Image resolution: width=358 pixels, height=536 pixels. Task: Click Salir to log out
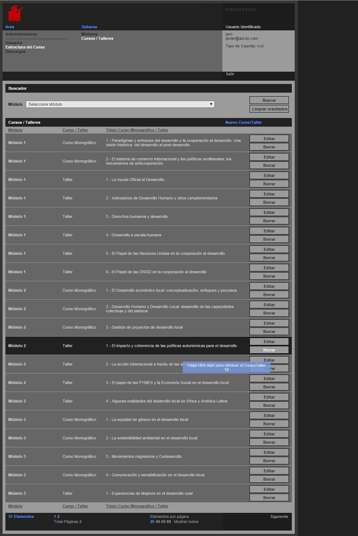coord(230,74)
